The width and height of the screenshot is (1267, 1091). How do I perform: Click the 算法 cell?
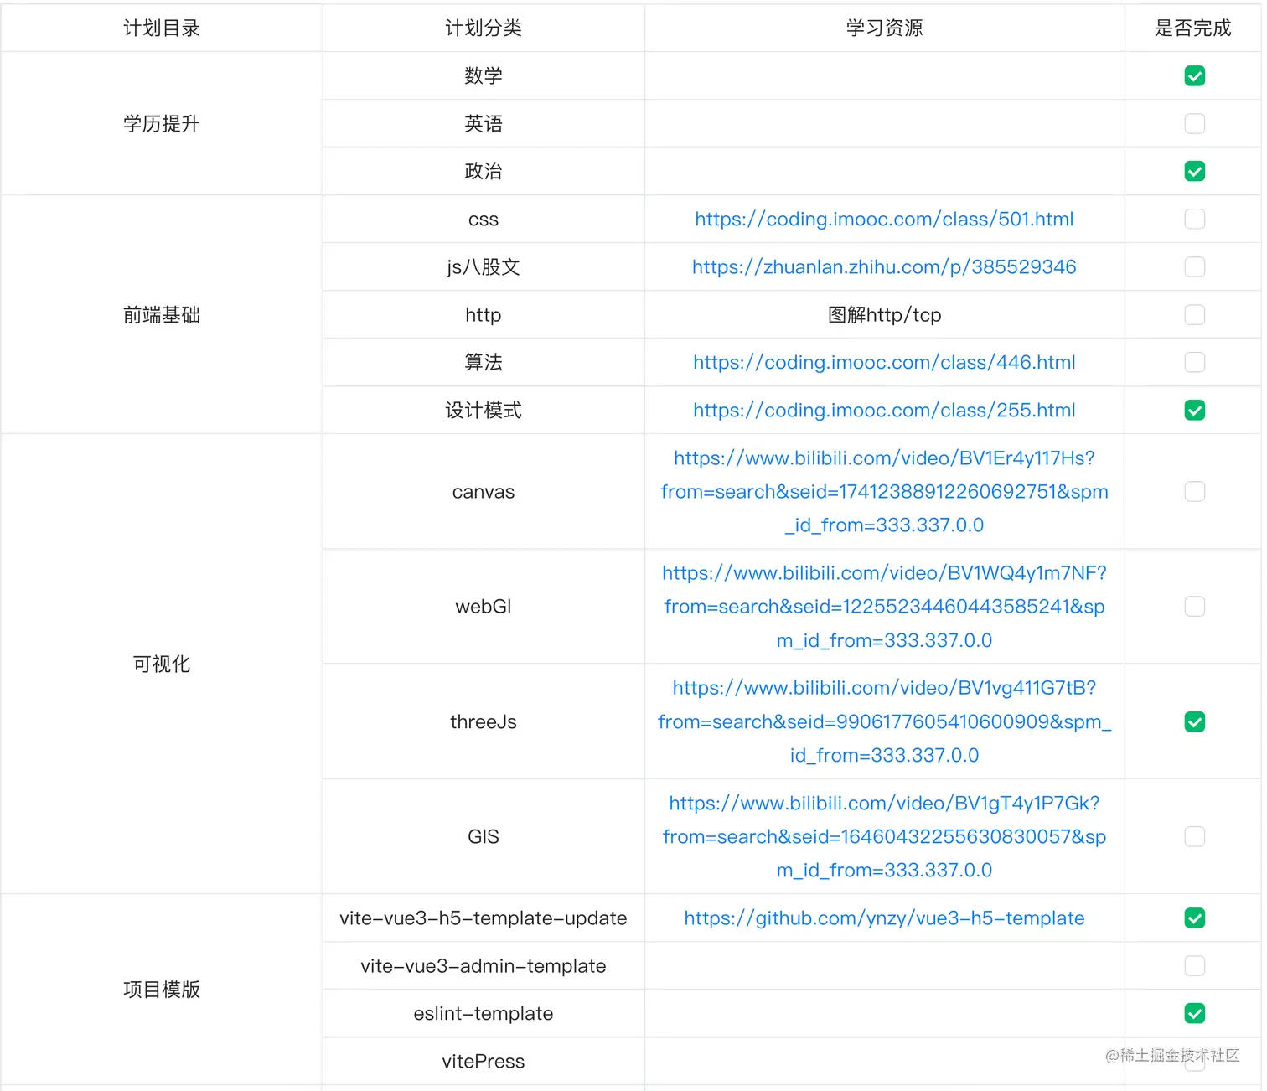click(x=484, y=363)
